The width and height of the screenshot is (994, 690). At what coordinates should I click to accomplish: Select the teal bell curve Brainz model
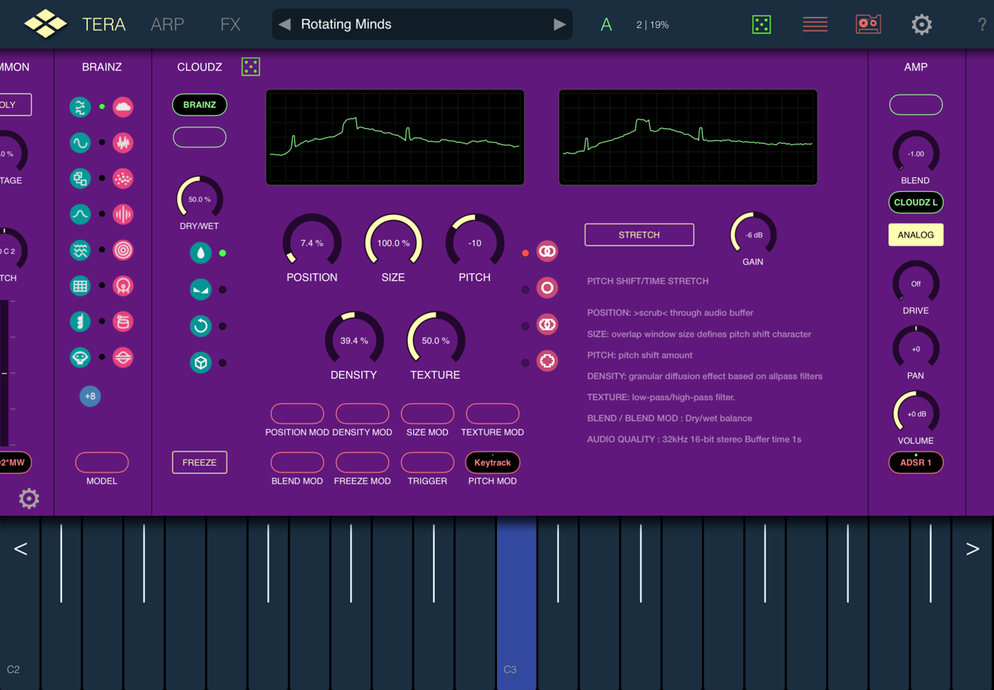80,214
